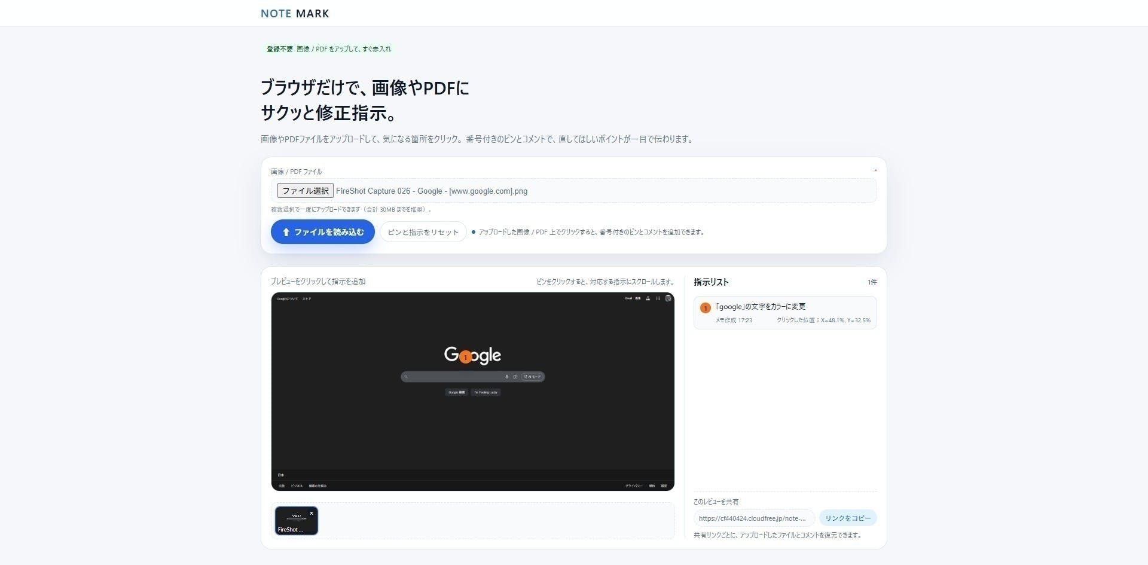The width and height of the screenshot is (1148, 565).
Task: Click the profile avatar in the preview
Action: 668,298
